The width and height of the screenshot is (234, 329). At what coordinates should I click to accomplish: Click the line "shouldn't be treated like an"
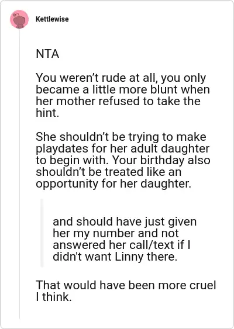tap(108, 172)
